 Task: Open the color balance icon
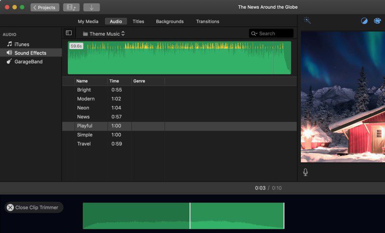coord(364,21)
